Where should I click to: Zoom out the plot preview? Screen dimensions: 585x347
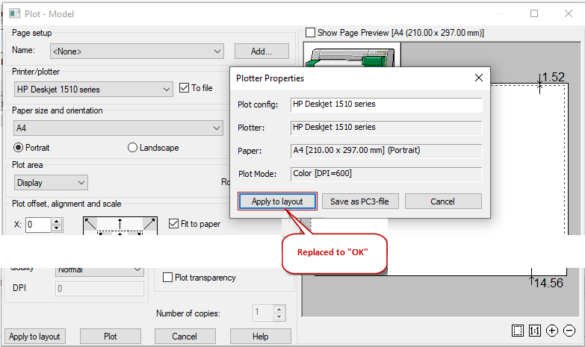[x=569, y=331]
